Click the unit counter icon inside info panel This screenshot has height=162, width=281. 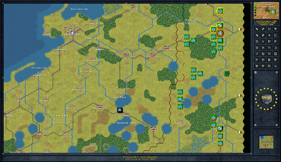[x=273, y=12]
